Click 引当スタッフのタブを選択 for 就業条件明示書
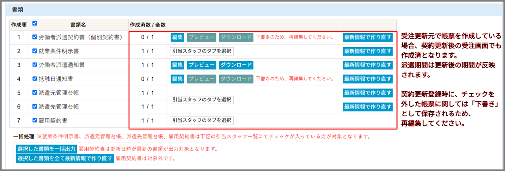Image resolution: width=505 pixels, height=171 pixels. pos(202,51)
